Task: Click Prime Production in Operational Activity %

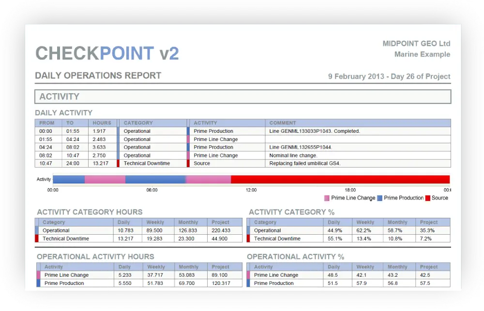Action: click(274, 283)
